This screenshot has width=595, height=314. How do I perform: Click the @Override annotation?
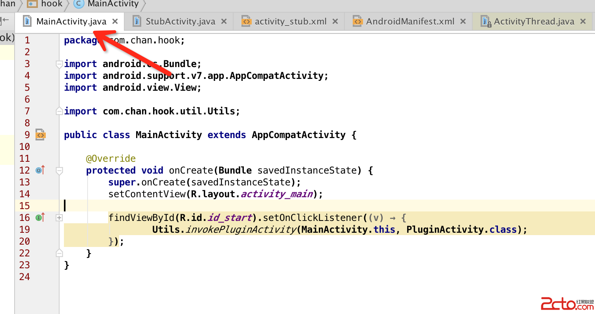point(111,159)
